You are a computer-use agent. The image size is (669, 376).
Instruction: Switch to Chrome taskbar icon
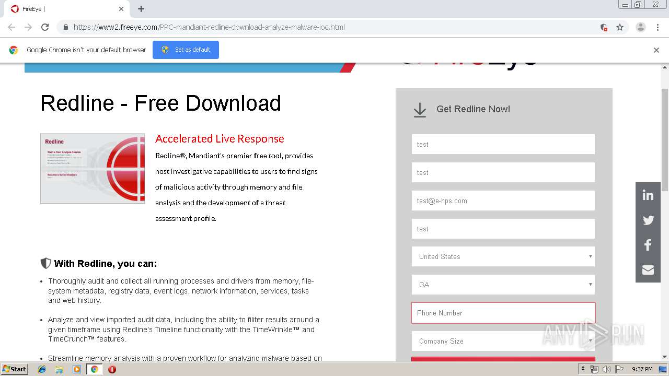(94, 369)
